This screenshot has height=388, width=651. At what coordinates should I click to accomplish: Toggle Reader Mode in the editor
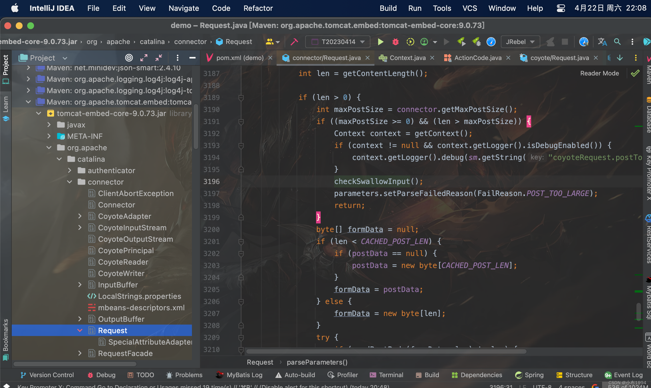[599, 73]
